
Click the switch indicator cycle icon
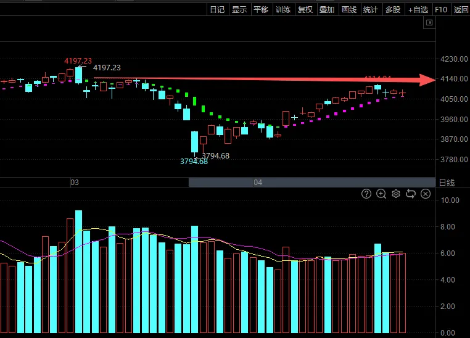coord(411,194)
